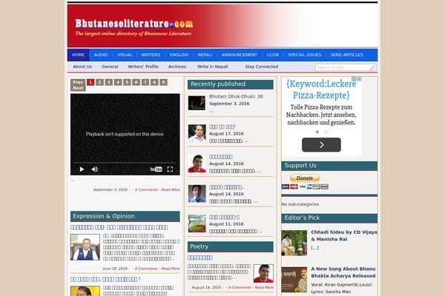The height and width of the screenshot is (296, 445).
Task: Open Bhutani Dhuk-Dhuki: 30 article
Action: click(236, 96)
